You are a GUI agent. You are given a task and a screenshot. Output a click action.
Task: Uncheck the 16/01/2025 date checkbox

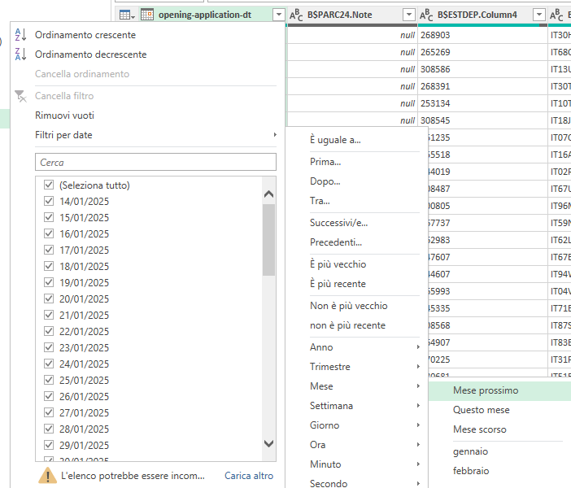pyautogui.click(x=49, y=233)
